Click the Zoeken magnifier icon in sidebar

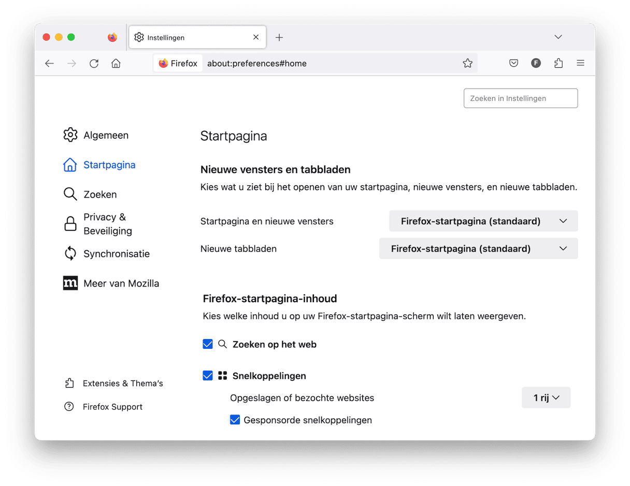[x=70, y=194]
